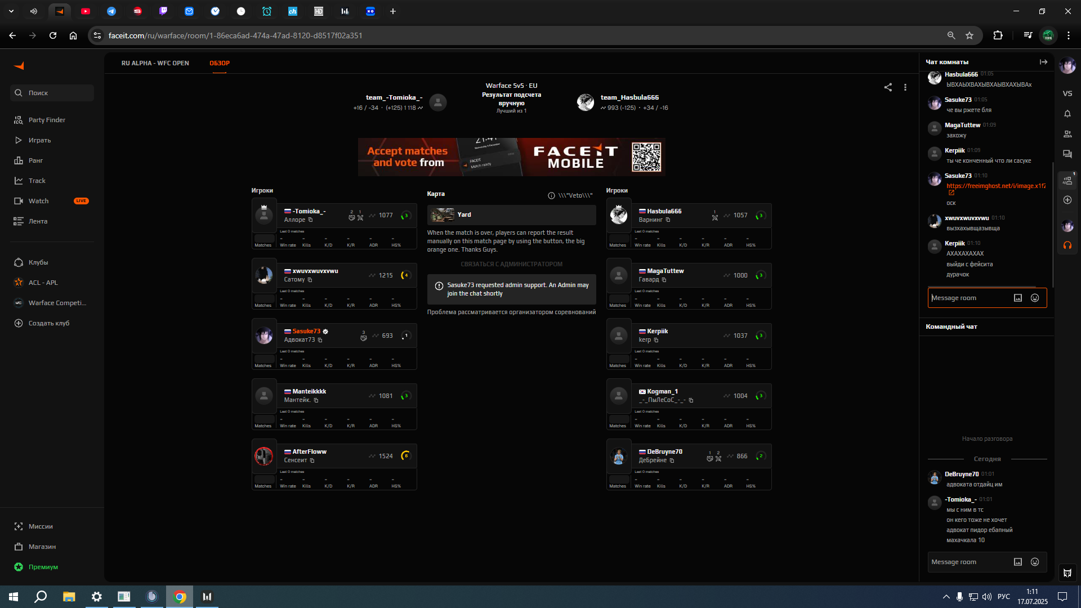Open match options three-dot menu
Screen dimensions: 1081x608
coord(905,87)
